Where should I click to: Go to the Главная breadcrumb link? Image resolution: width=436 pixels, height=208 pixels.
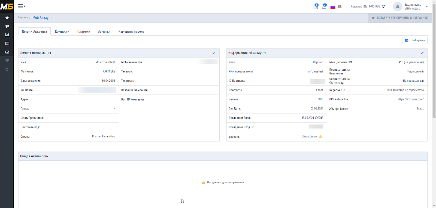[23, 17]
